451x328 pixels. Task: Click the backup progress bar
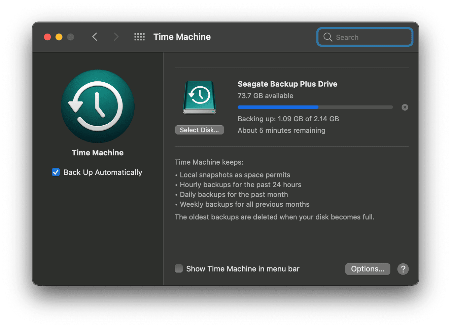point(315,107)
